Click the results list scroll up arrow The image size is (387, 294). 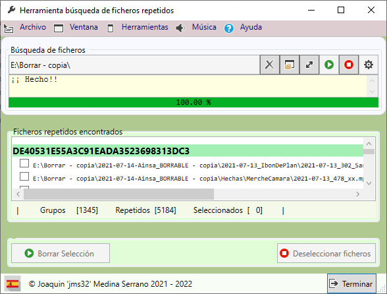369,144
